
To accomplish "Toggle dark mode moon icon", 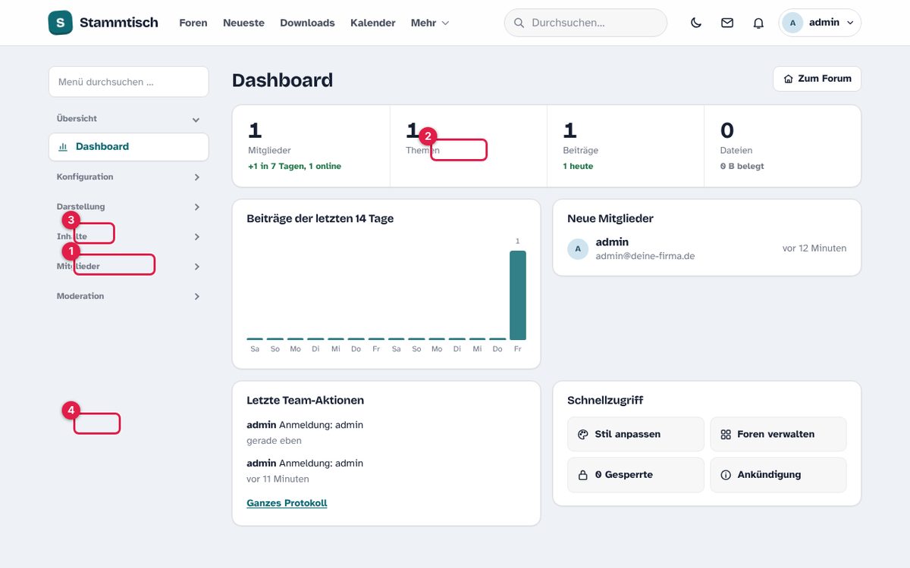I will (x=696, y=23).
